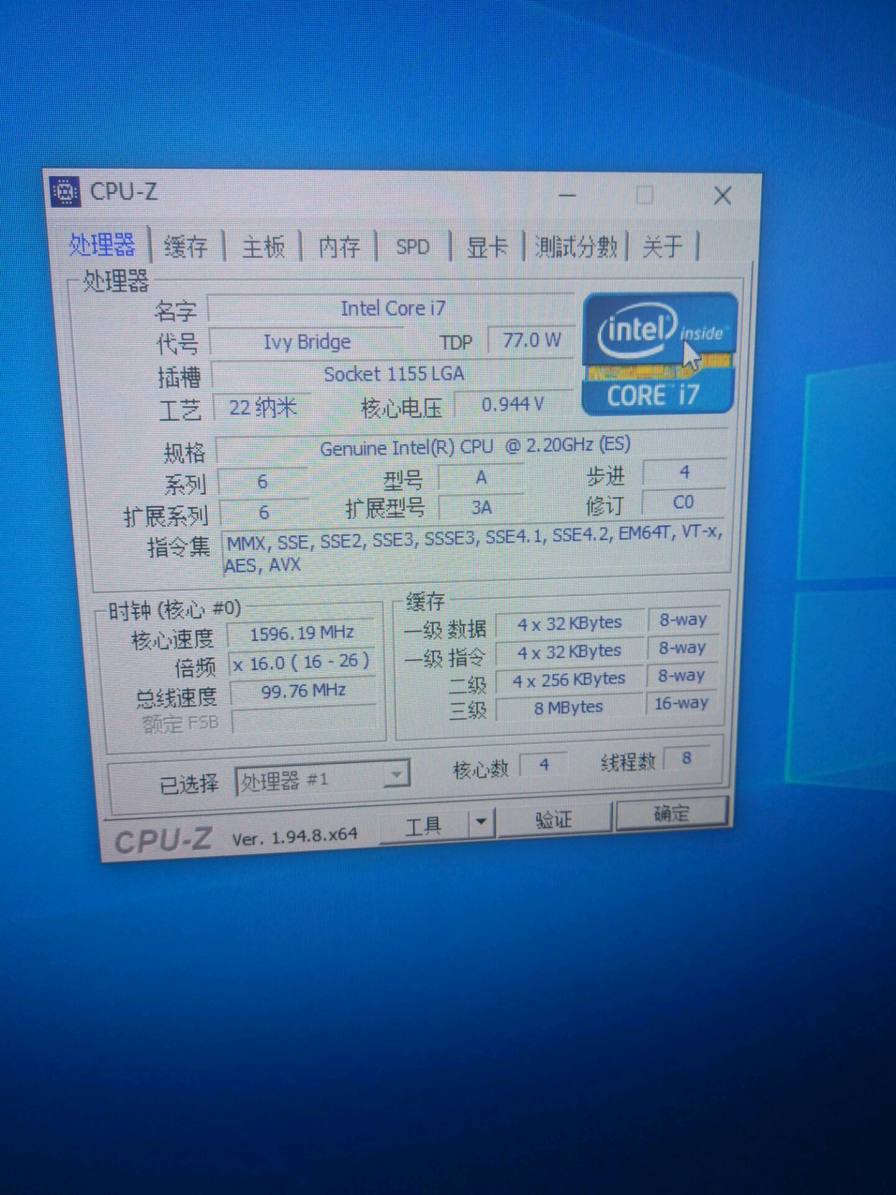Click the 核心数 value 4
This screenshot has width=896, height=1195.
[x=544, y=764]
